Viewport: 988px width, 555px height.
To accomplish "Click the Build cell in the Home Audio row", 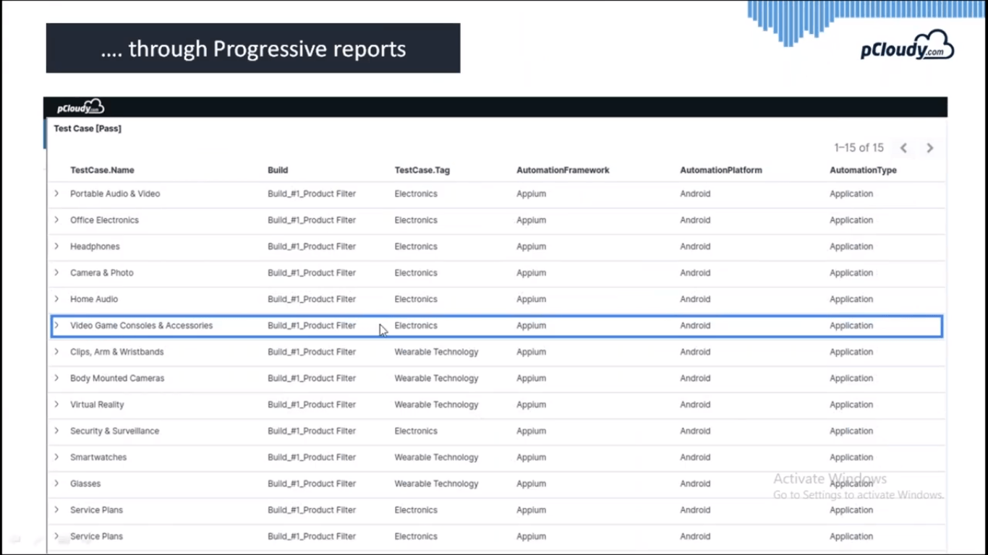I will tap(312, 299).
